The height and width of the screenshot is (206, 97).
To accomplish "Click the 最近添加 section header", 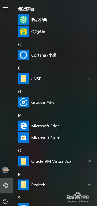I will (x=26, y=9).
